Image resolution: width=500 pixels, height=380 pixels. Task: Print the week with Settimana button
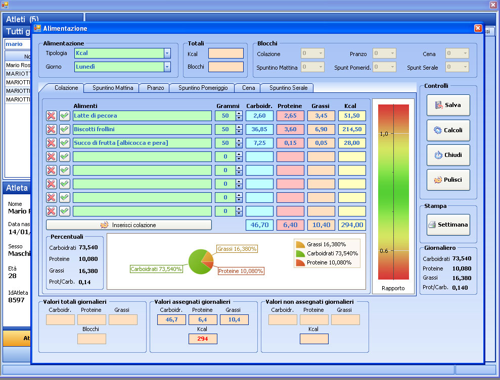point(448,225)
